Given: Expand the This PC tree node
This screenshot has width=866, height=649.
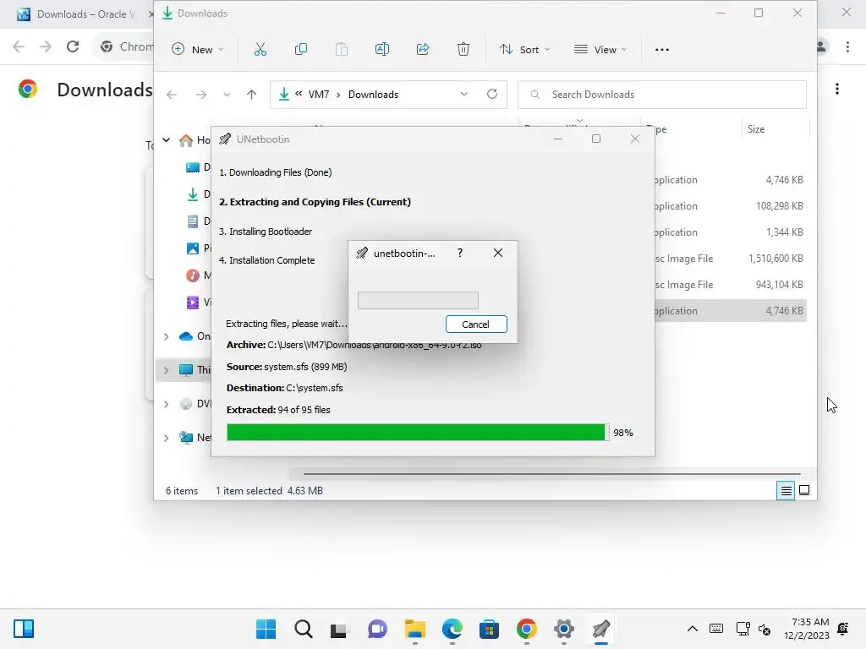Looking at the screenshot, I should tap(167, 370).
